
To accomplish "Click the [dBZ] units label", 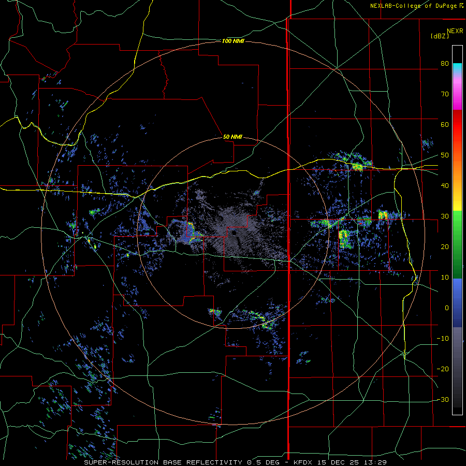I will click(x=440, y=36).
